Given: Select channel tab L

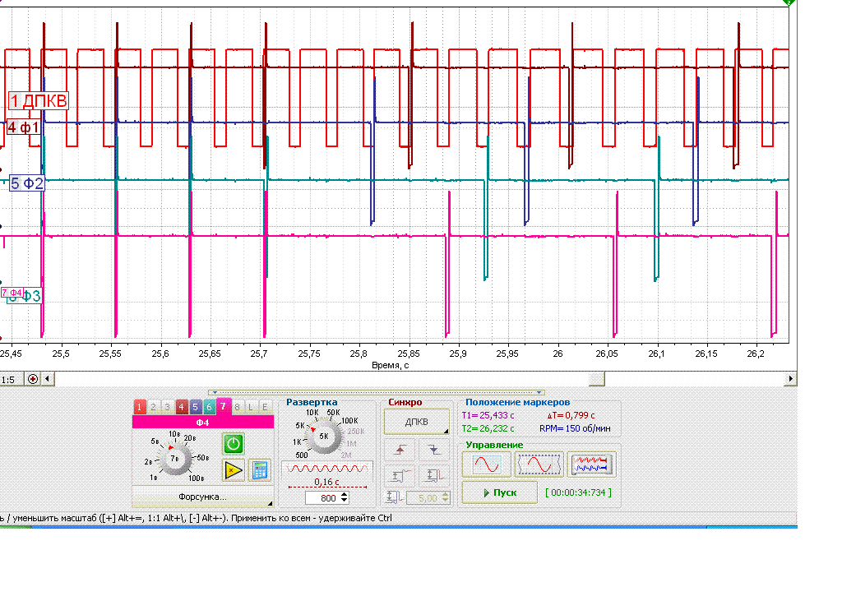Looking at the screenshot, I should [x=251, y=407].
